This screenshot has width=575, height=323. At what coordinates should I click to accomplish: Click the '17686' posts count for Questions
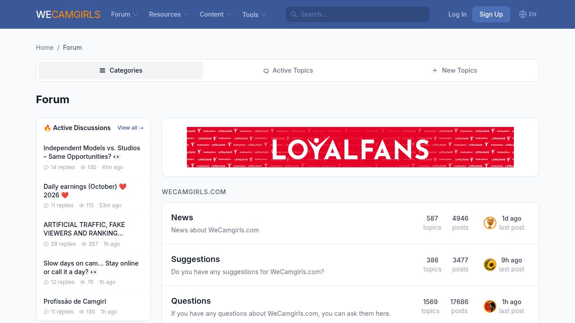coord(459,302)
